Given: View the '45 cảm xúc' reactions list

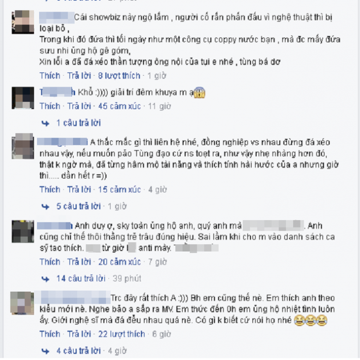Looking at the screenshot, I should 120,106.
